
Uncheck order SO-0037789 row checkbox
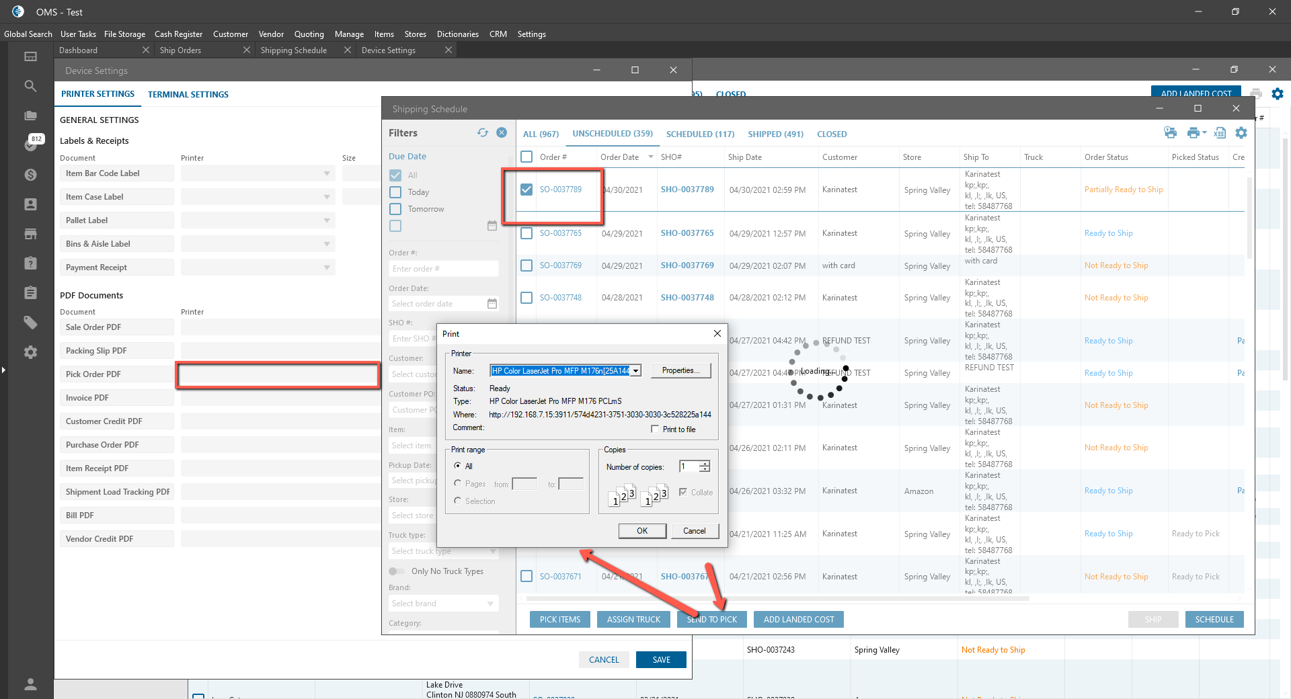click(526, 190)
